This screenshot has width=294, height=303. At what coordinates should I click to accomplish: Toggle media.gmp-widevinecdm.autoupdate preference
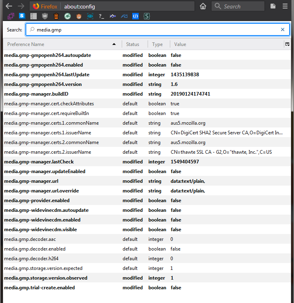click(x=147, y=210)
